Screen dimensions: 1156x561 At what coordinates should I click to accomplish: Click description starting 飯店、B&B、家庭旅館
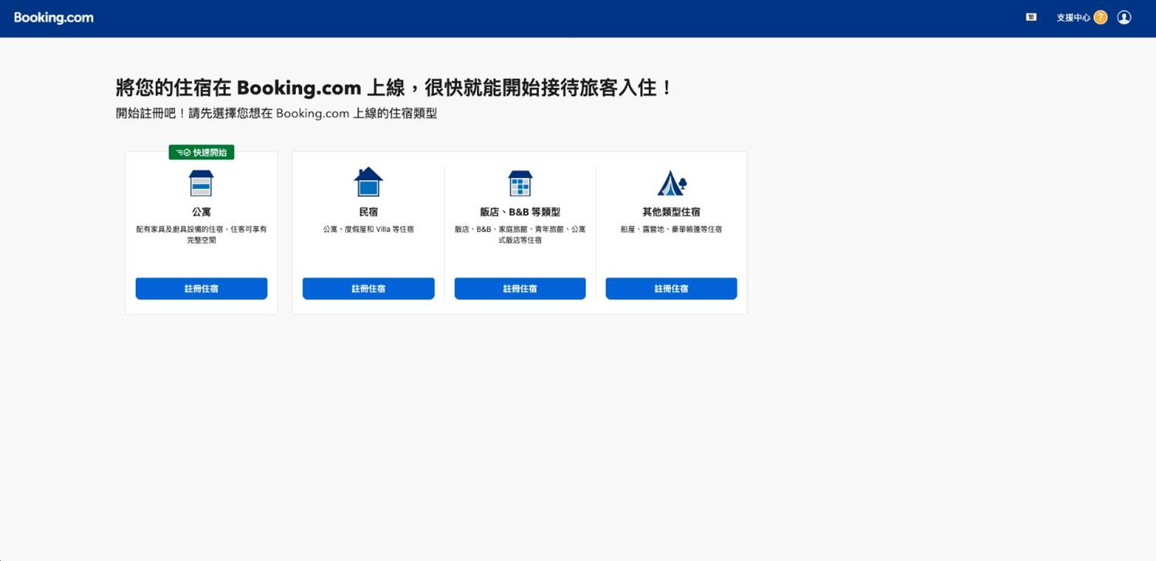click(520, 235)
